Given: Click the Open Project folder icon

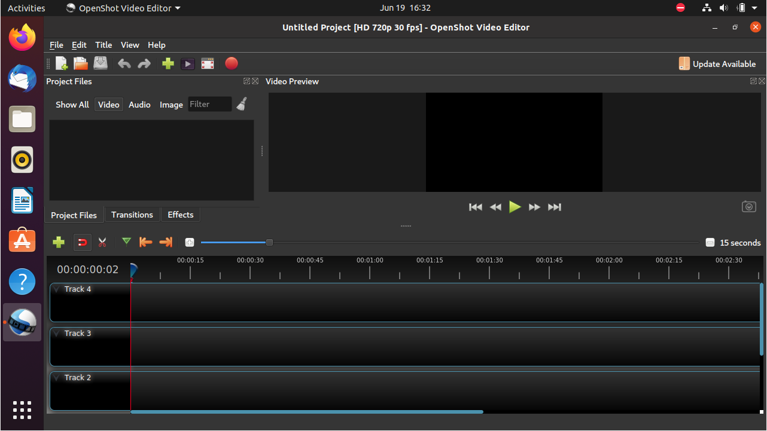Looking at the screenshot, I should coord(81,63).
